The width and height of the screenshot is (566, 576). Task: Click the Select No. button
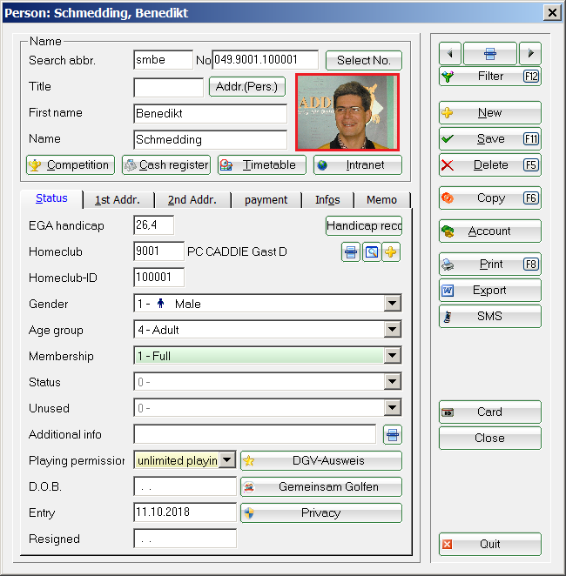pos(364,60)
